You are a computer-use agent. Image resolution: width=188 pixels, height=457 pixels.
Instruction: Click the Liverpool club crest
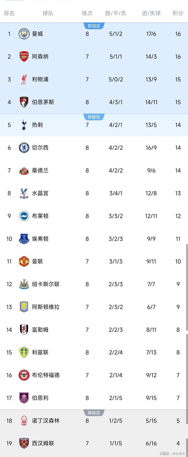[x=24, y=79]
